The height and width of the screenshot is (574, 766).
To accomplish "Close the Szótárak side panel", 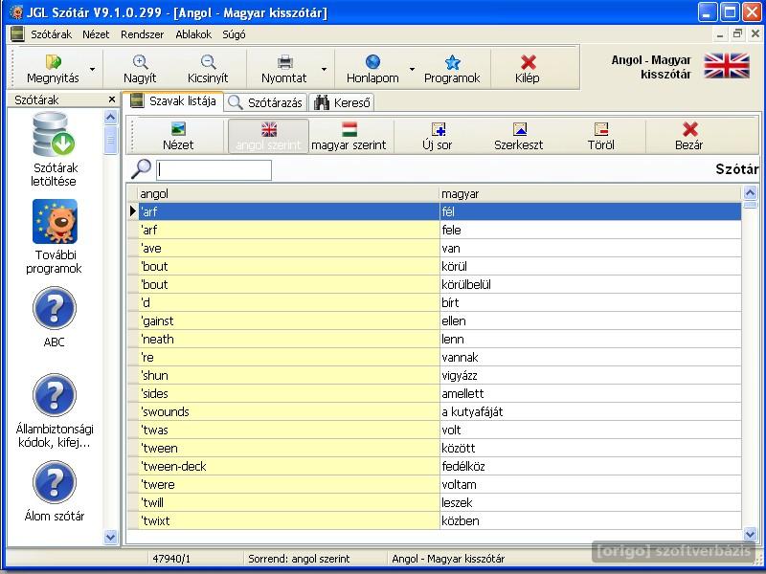I will (112, 99).
